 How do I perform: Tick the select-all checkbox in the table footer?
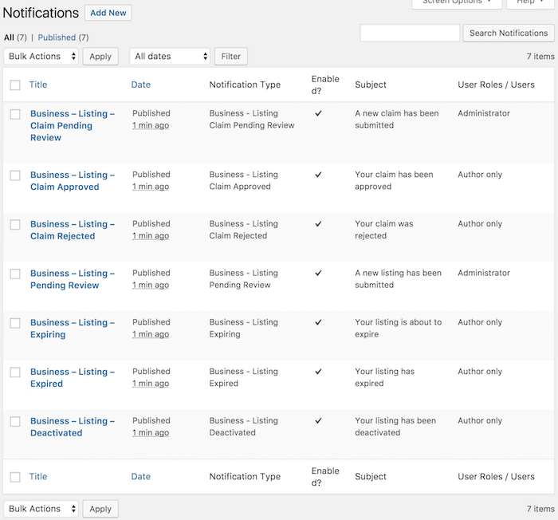point(15,477)
